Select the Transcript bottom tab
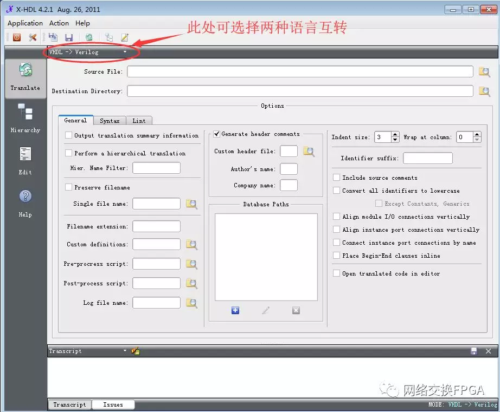500x412 pixels. point(69,404)
